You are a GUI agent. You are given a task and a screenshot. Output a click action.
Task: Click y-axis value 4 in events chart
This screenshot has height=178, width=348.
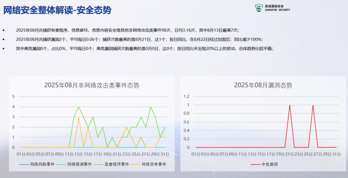point(13,107)
